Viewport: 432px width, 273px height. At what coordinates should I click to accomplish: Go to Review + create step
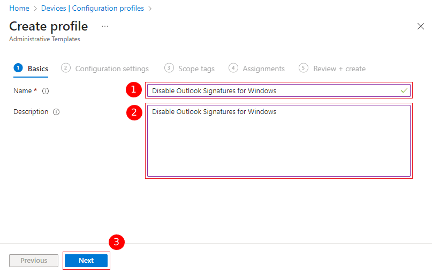point(332,69)
